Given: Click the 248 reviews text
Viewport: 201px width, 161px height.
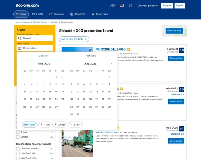Looking at the screenshot, I should point(173,52).
